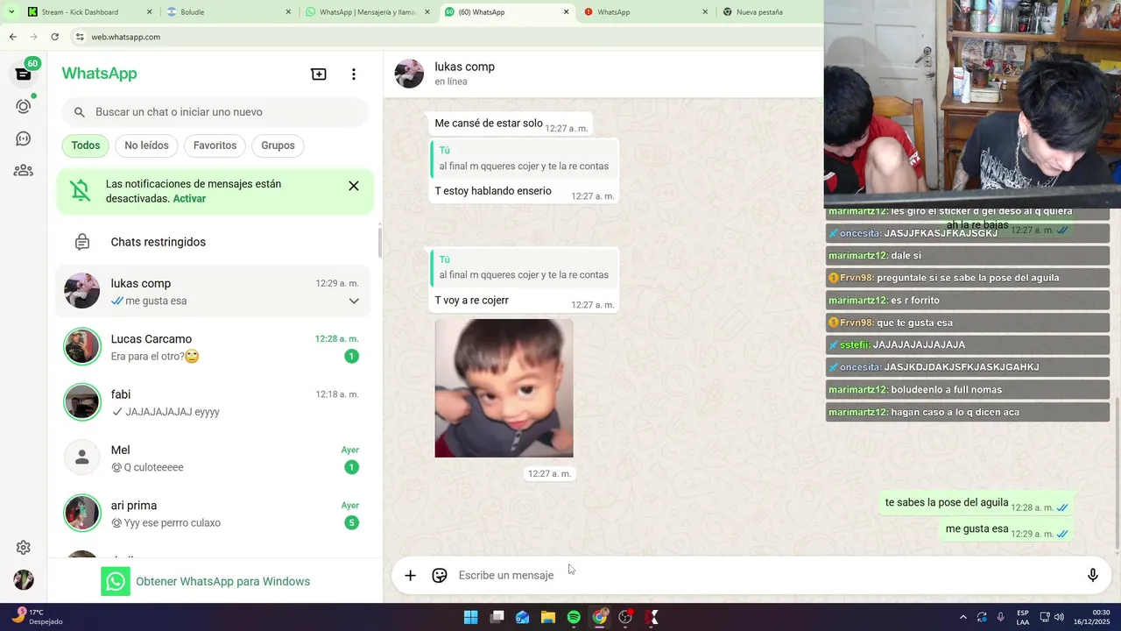This screenshot has width=1121, height=631.
Task: Switch to the Boludle browser tab
Action: pyautogui.click(x=229, y=12)
